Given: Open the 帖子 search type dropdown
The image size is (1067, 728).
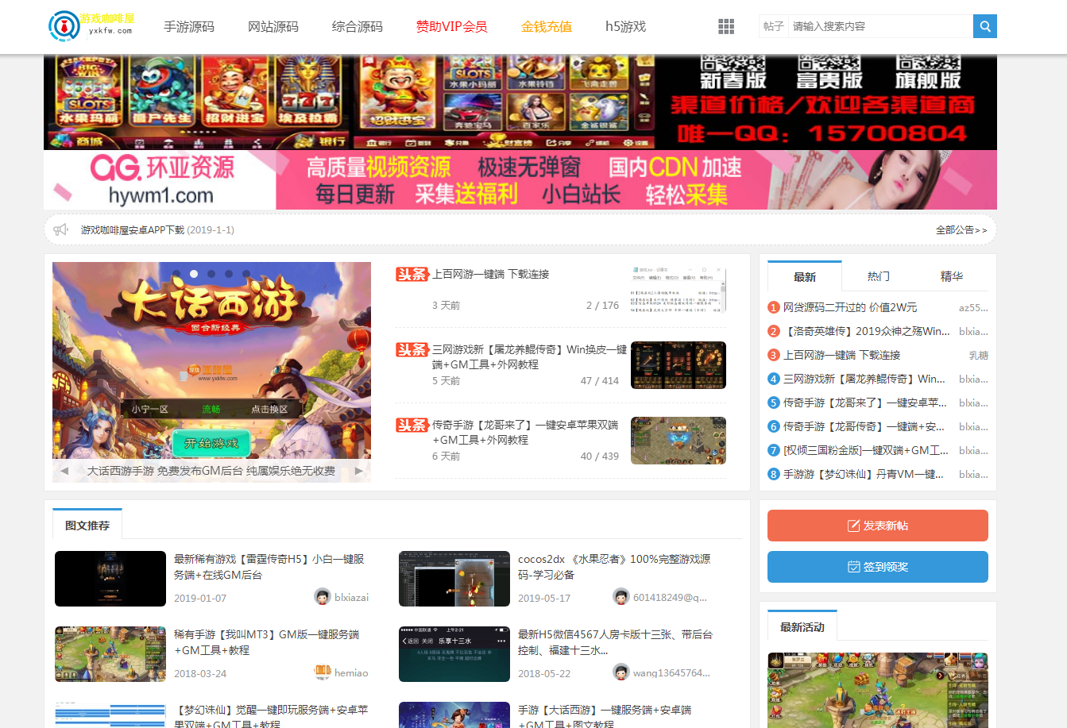Looking at the screenshot, I should point(773,26).
